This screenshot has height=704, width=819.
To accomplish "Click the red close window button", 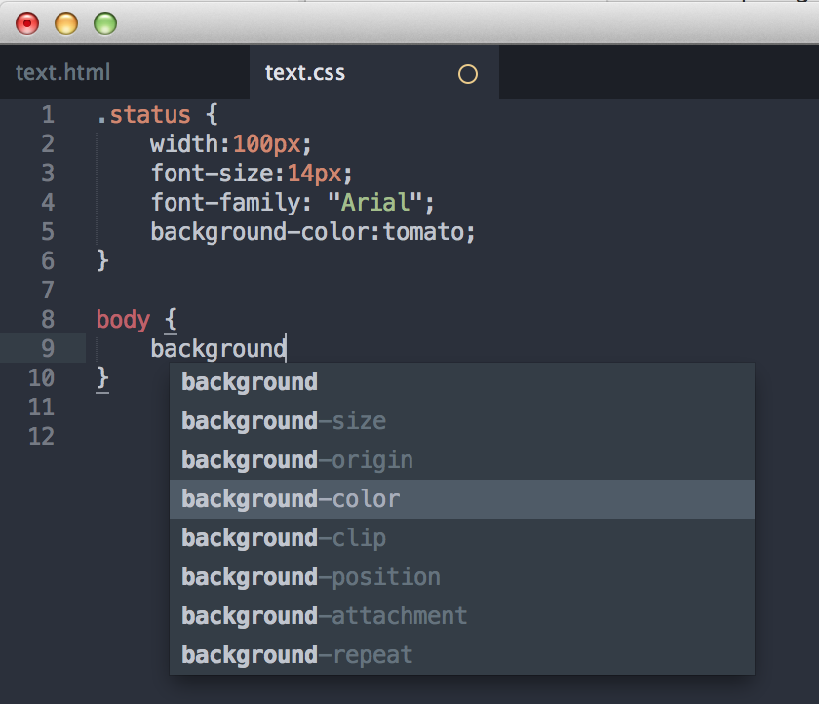I will [x=27, y=23].
